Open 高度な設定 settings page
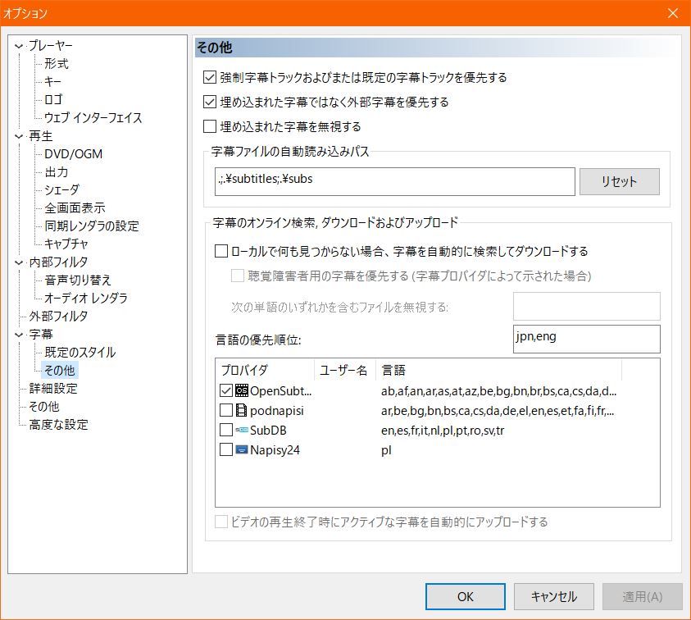The image size is (691, 620). pos(59,425)
